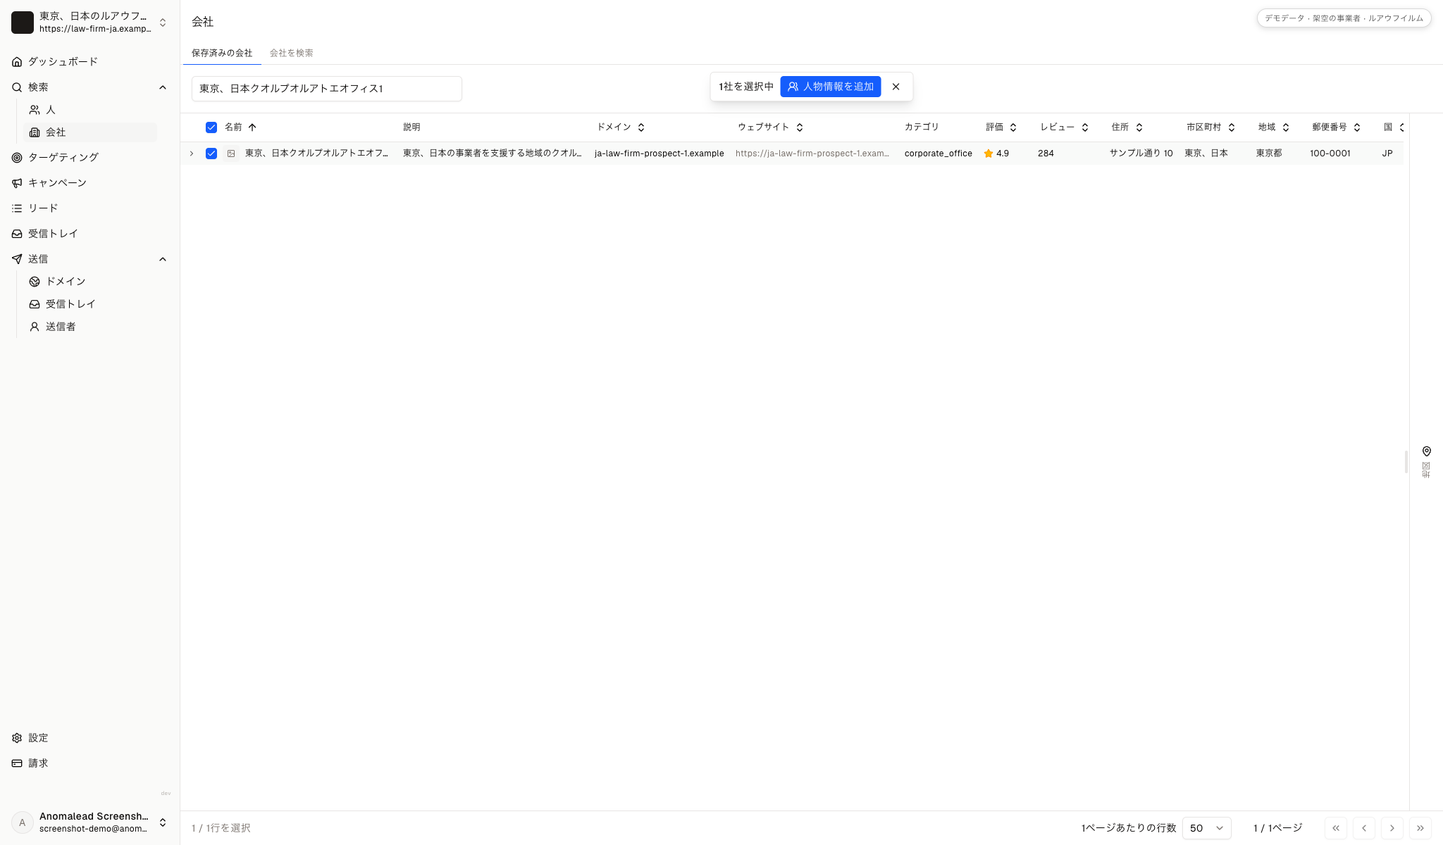Focus the company search input field

tap(327, 89)
